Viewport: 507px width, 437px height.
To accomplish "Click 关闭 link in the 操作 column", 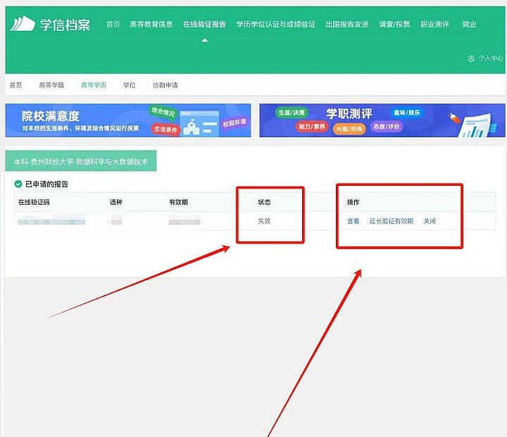I will pos(430,221).
